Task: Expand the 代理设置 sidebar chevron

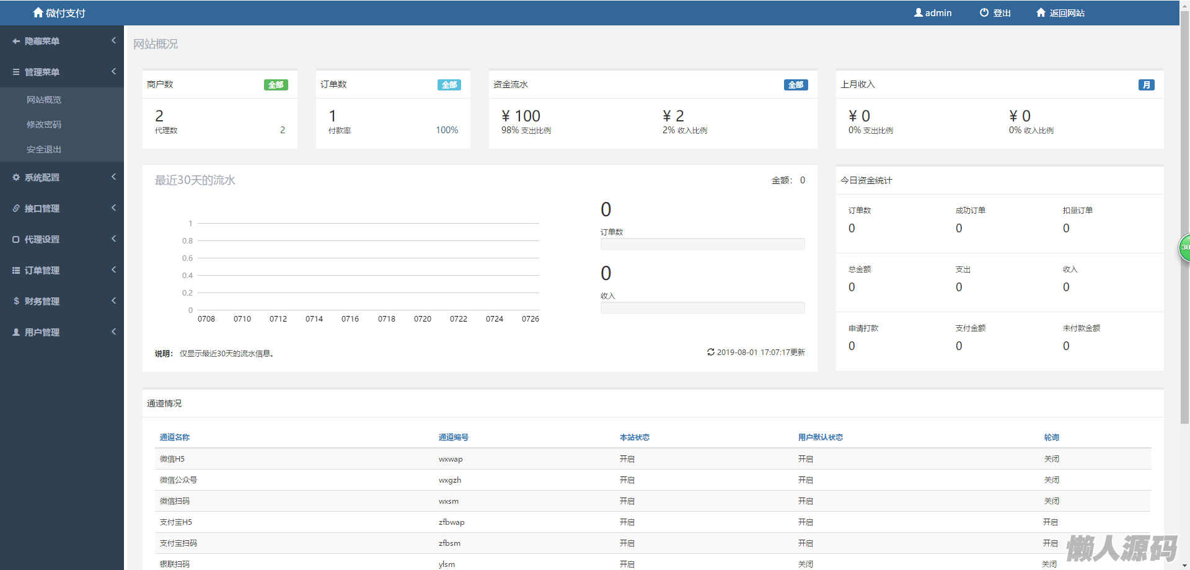Action: [113, 239]
